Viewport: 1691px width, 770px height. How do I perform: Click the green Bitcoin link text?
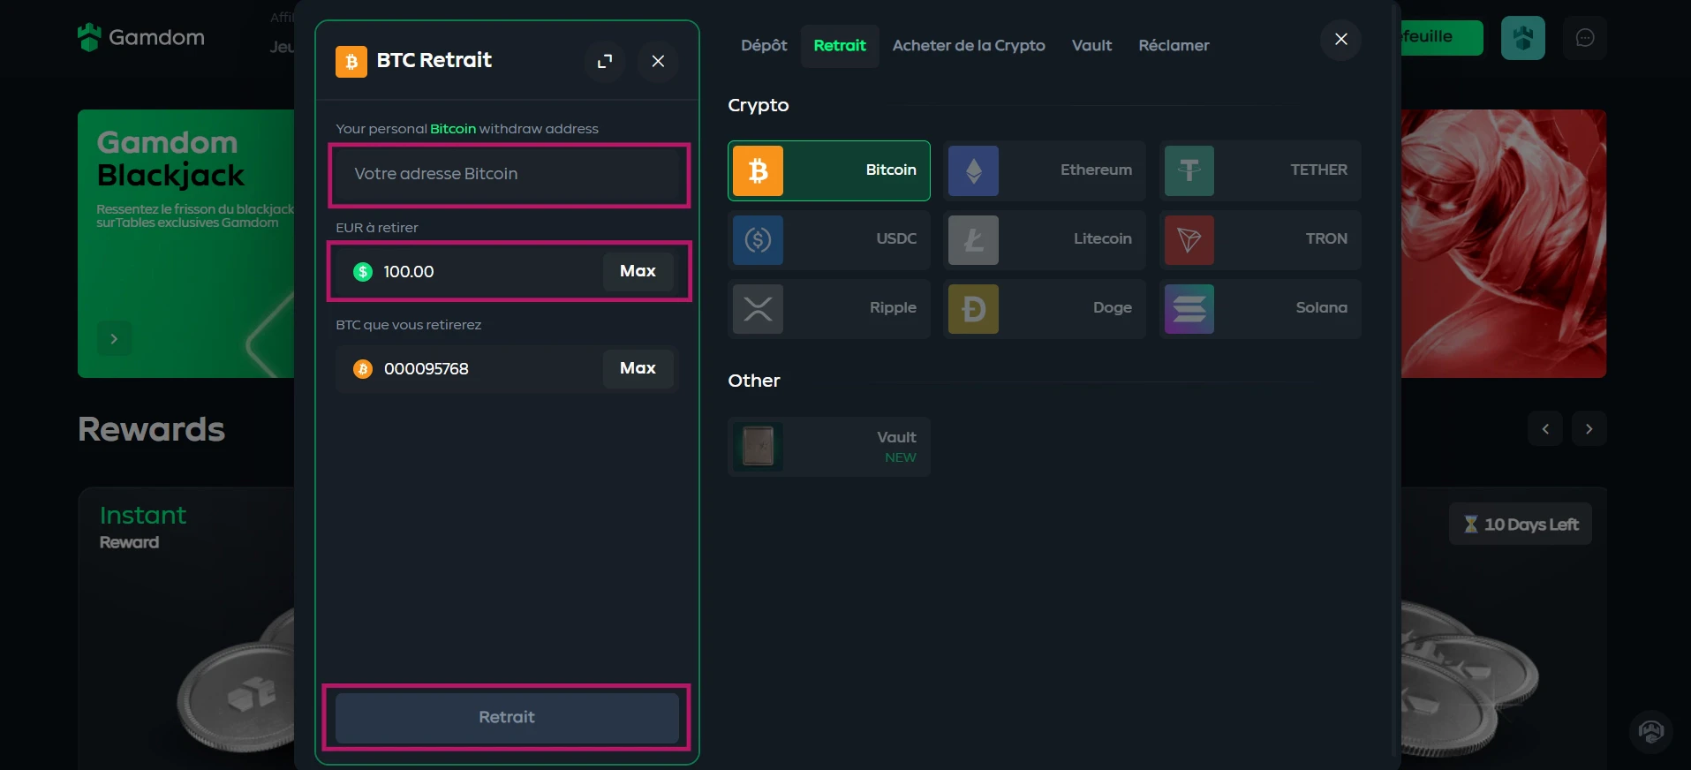pyautogui.click(x=453, y=129)
